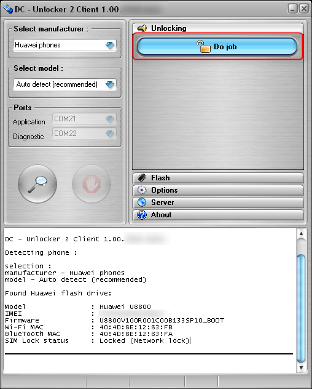Click the gear icon beside Options
This screenshot has width=312, height=389.
[x=142, y=190]
